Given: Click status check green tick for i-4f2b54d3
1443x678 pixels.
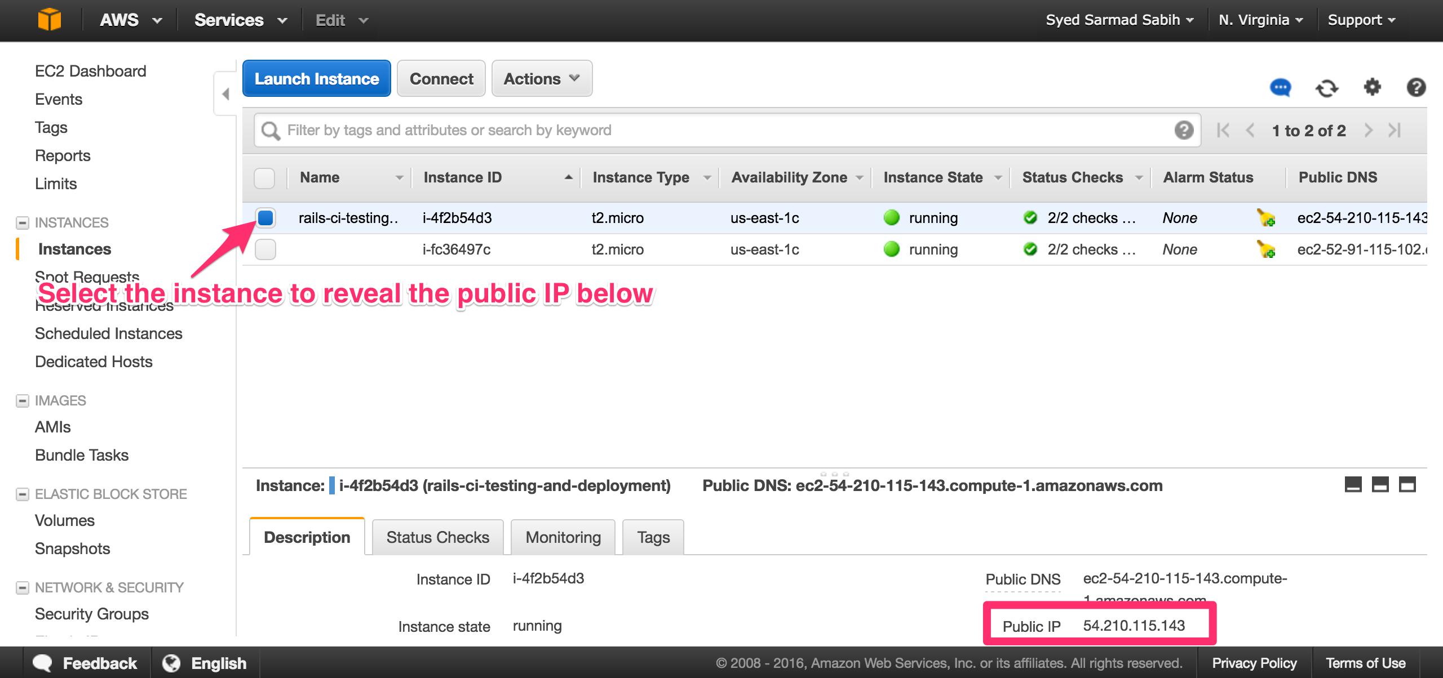Looking at the screenshot, I should pos(1030,218).
